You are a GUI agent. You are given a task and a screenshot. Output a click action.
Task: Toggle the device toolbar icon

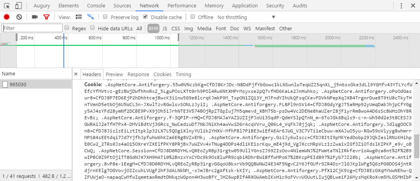click(x=18, y=6)
